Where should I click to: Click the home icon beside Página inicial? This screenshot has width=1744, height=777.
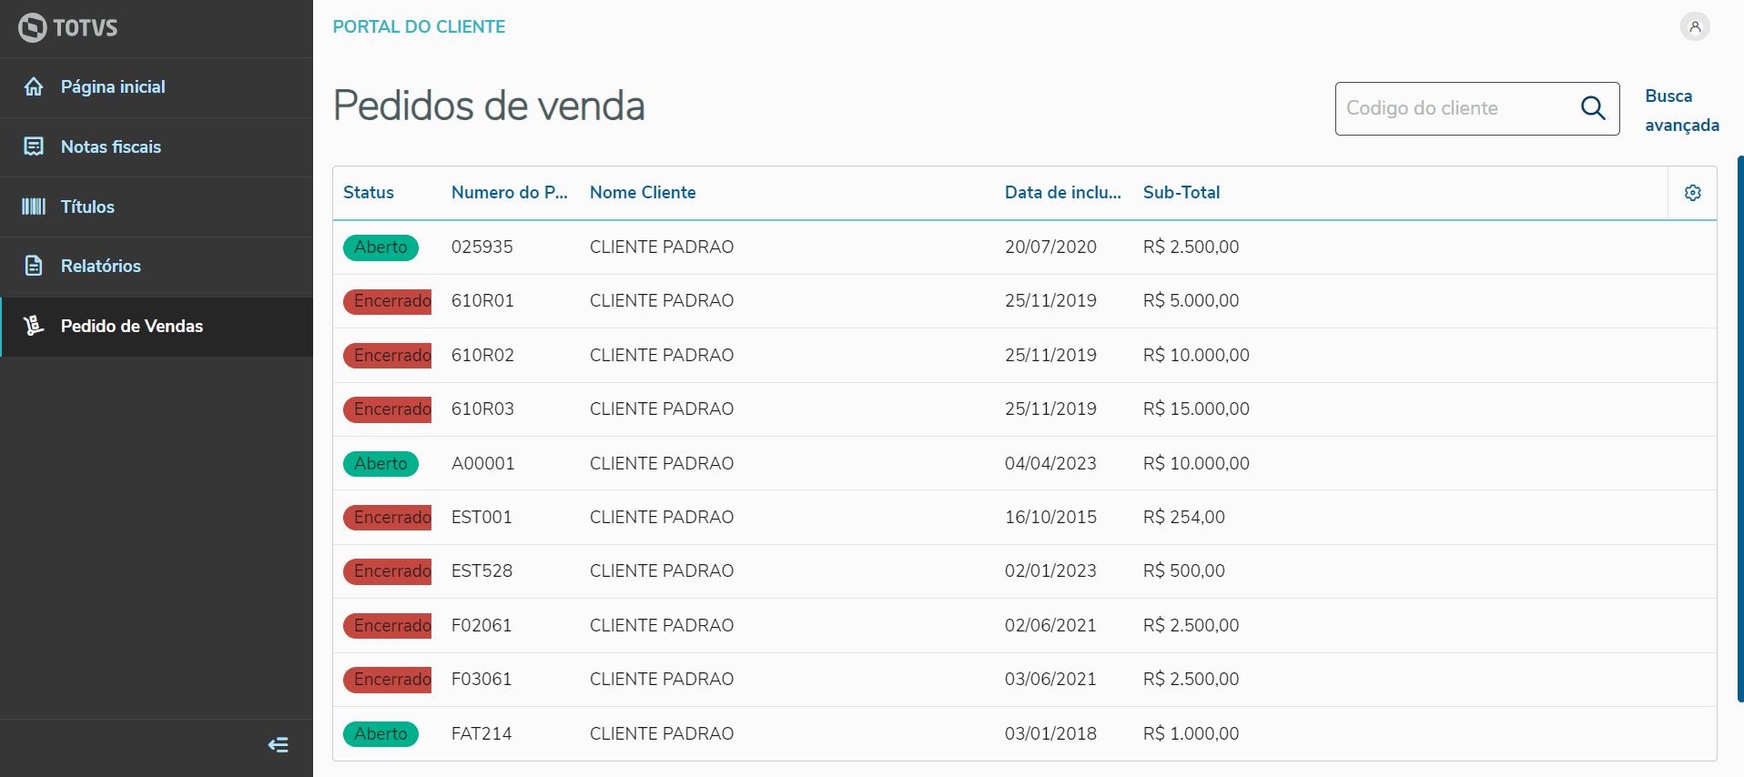click(x=34, y=86)
